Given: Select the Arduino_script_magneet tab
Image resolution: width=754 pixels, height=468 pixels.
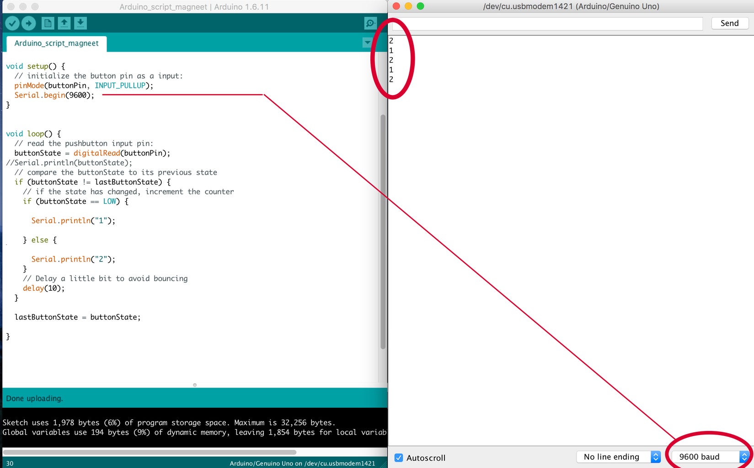Looking at the screenshot, I should (x=56, y=43).
